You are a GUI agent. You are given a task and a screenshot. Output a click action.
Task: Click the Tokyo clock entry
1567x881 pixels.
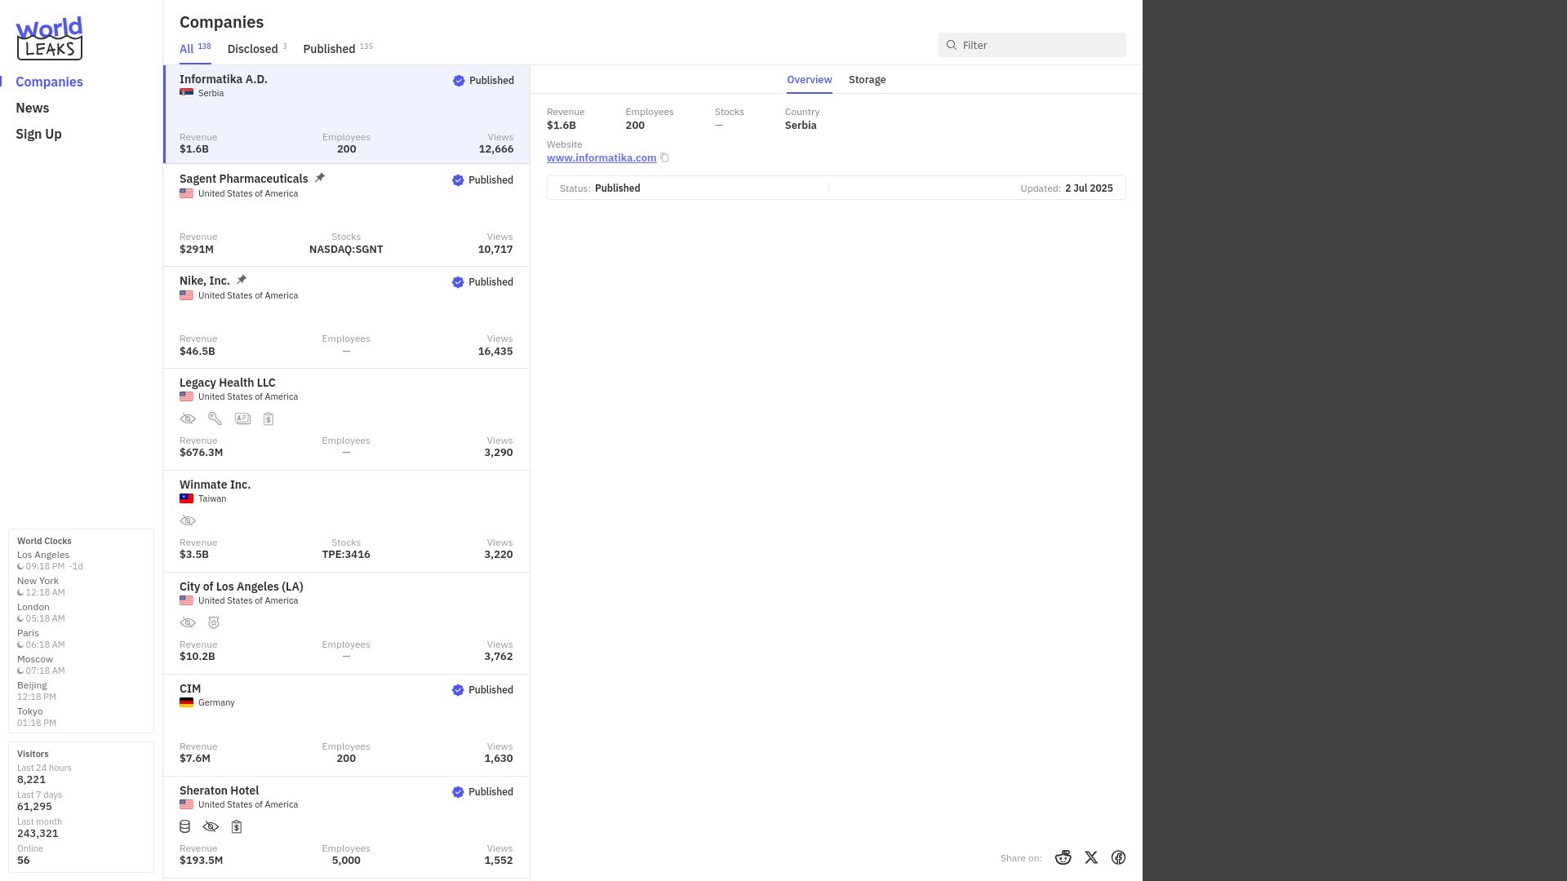37,717
